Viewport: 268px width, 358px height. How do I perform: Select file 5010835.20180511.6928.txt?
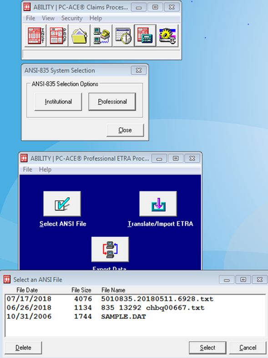(135, 299)
